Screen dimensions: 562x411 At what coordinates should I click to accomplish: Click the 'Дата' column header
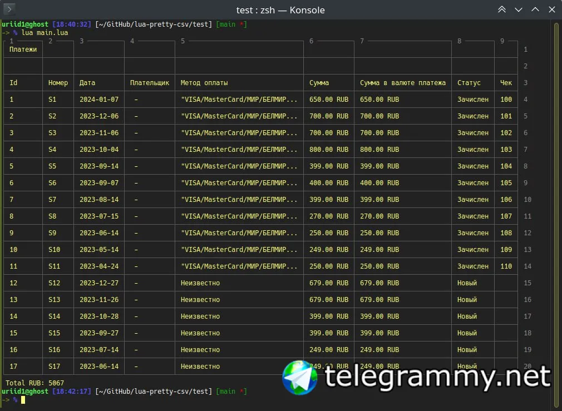tap(87, 83)
